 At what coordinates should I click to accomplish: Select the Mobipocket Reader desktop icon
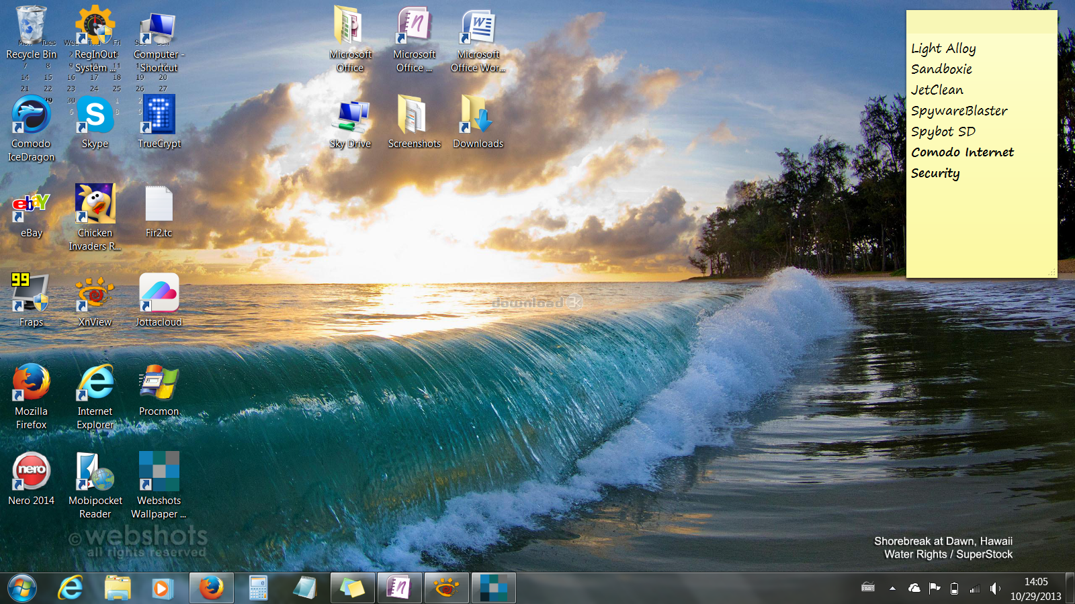click(95, 472)
